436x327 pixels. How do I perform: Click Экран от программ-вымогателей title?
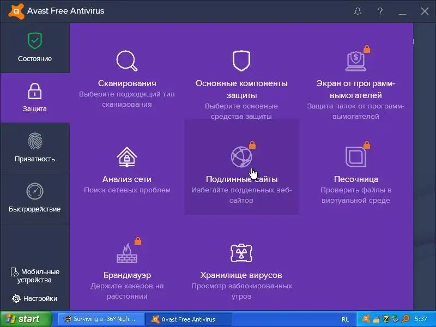[356, 89]
